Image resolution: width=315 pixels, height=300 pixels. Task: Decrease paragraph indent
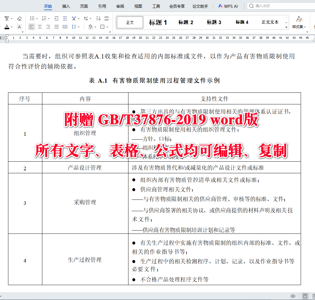56,18
